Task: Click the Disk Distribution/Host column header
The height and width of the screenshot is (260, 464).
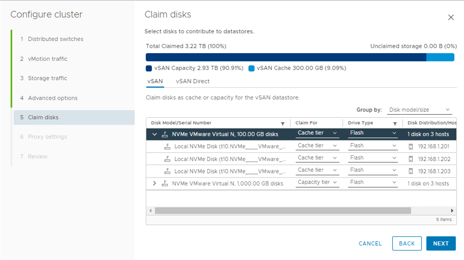Action: coord(432,123)
